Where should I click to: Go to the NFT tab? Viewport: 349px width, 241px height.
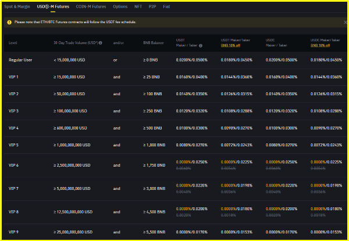tap(138, 6)
